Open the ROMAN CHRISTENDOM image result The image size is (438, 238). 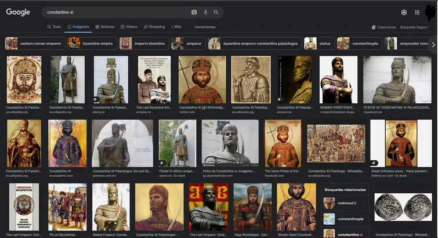(x=338, y=80)
